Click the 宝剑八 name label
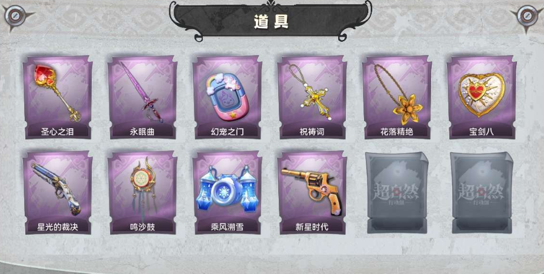The height and width of the screenshot is (274, 544). (482, 132)
